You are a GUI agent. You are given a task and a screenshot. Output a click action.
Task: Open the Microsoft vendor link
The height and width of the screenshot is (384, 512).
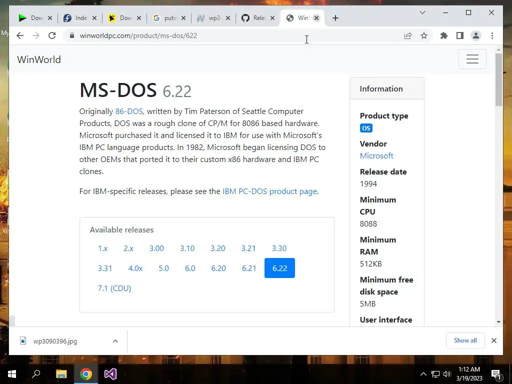pos(376,156)
